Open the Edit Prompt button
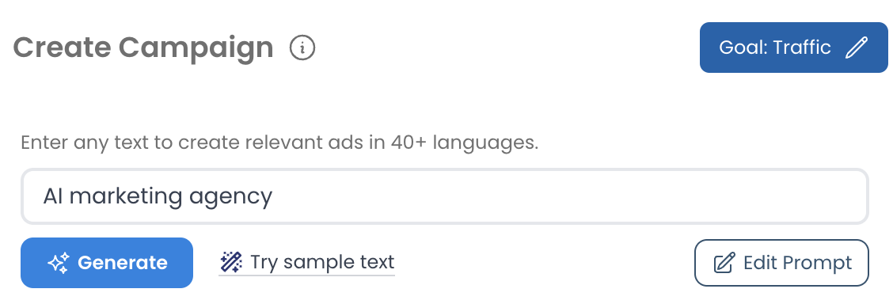The image size is (893, 304). coord(781,263)
